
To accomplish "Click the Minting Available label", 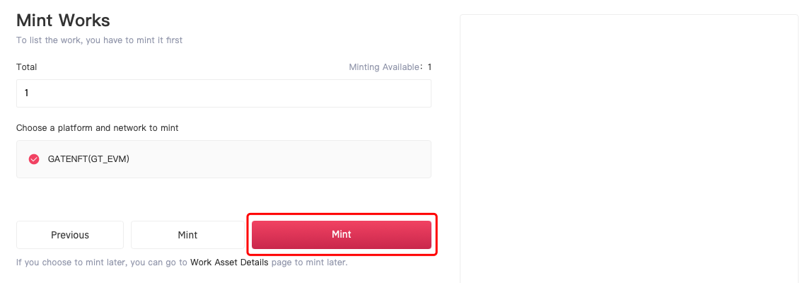I will 384,67.
